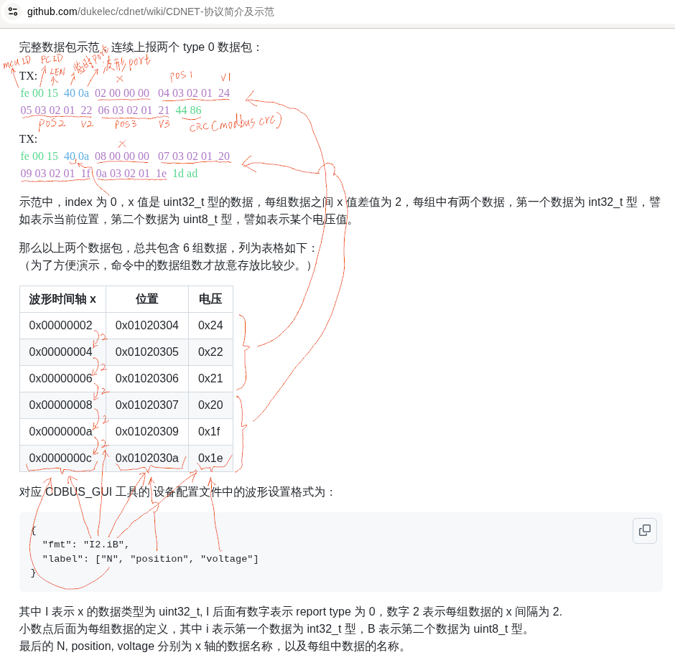
Task: Click the purple "08 00 00 00" bytes
Action: (x=122, y=156)
